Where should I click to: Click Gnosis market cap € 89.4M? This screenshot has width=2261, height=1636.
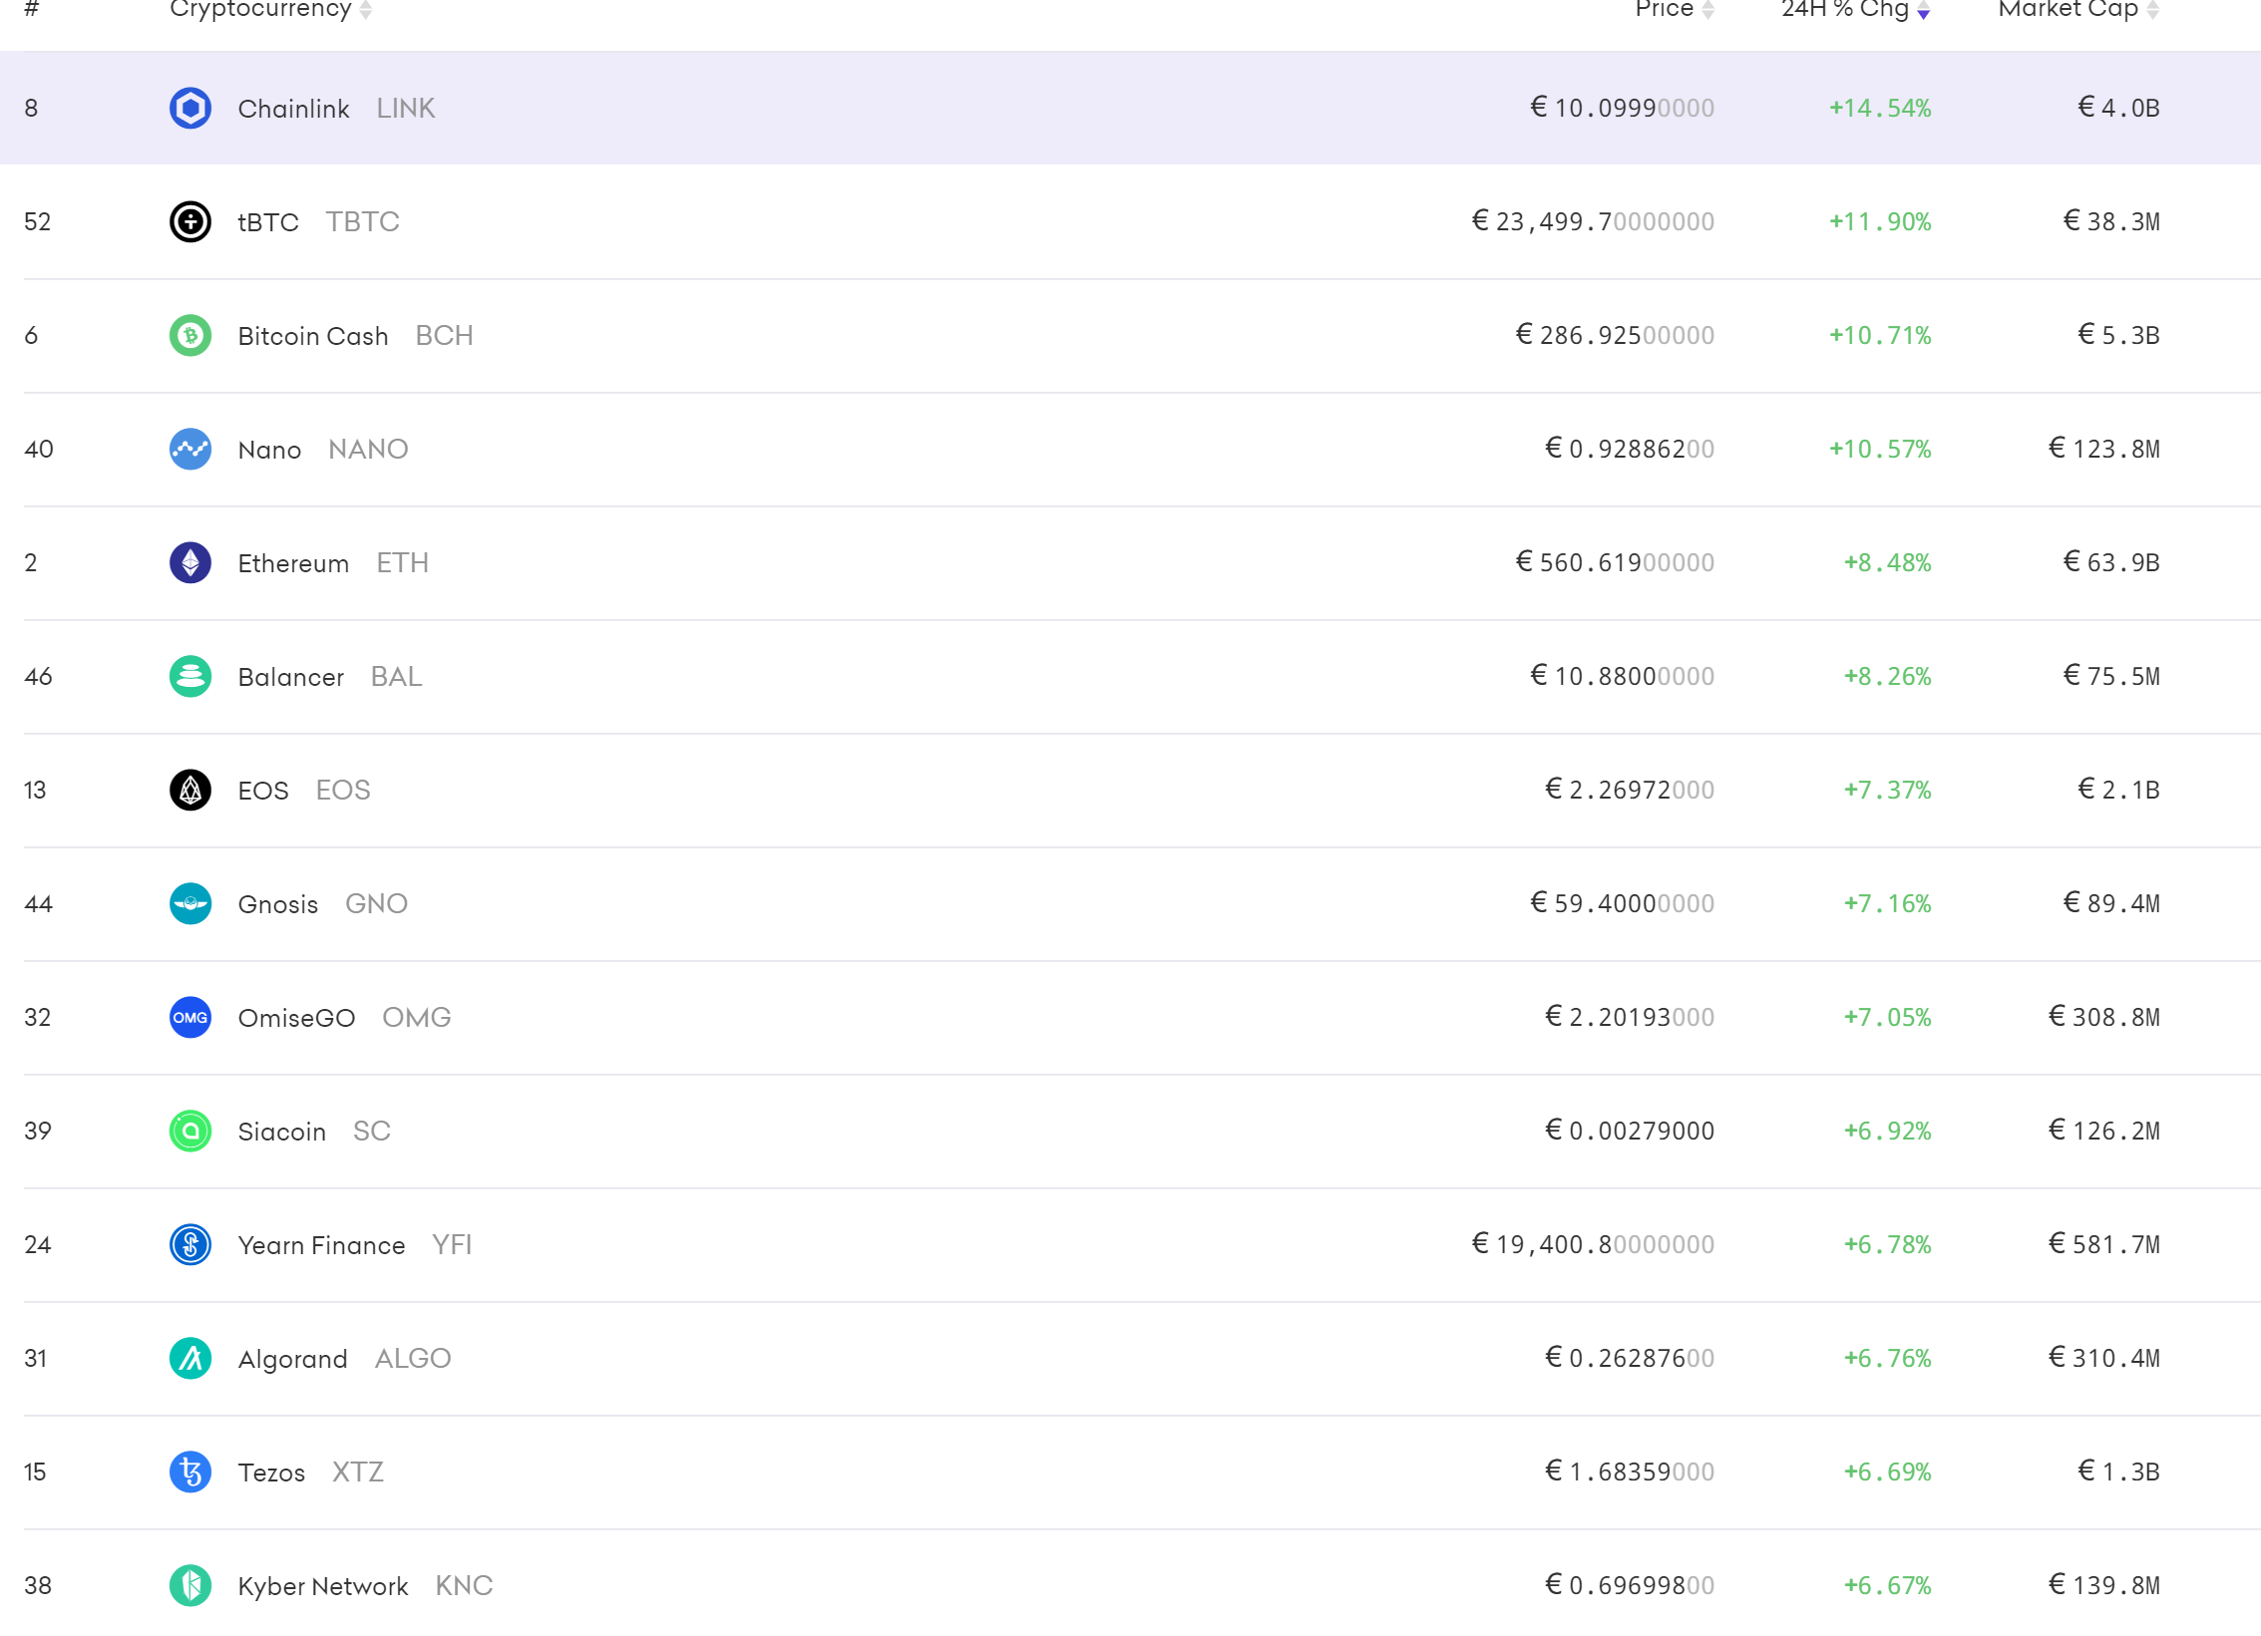[x=2111, y=903]
